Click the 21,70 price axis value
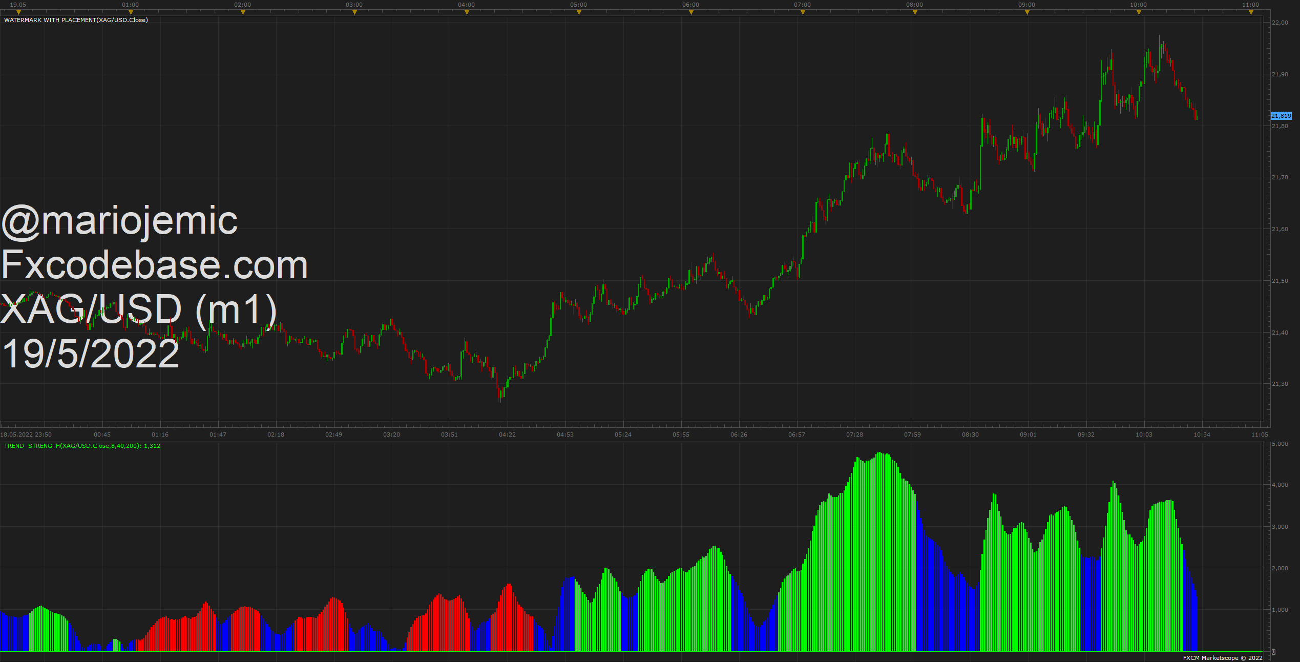Image resolution: width=1300 pixels, height=662 pixels. coord(1280,177)
